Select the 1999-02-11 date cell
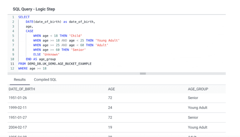Image resolution: width=240 pixels, height=137 pixels. (x=18, y=108)
